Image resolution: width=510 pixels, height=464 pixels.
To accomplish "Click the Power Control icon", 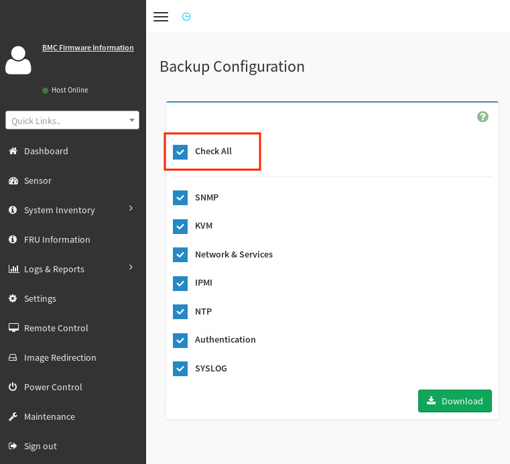I will pos(13,387).
